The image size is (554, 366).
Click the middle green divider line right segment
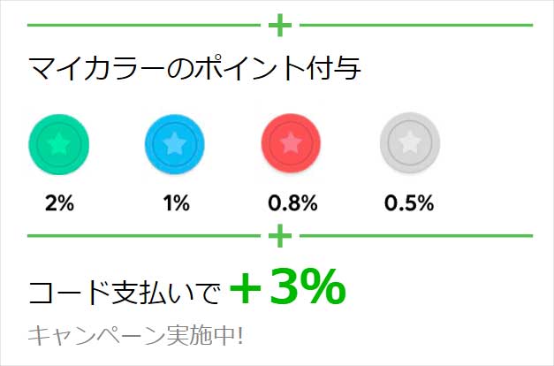click(x=416, y=235)
